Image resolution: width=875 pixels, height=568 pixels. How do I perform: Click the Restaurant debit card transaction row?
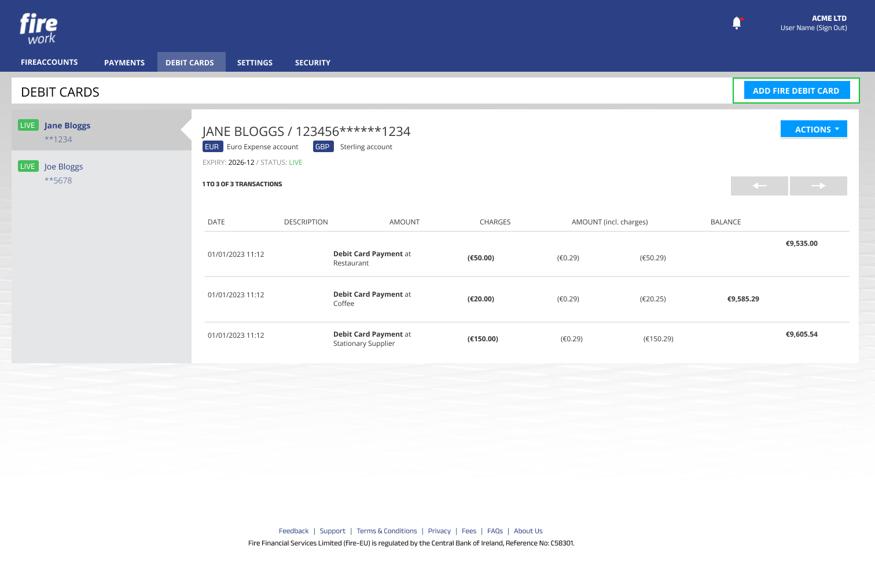(x=372, y=258)
